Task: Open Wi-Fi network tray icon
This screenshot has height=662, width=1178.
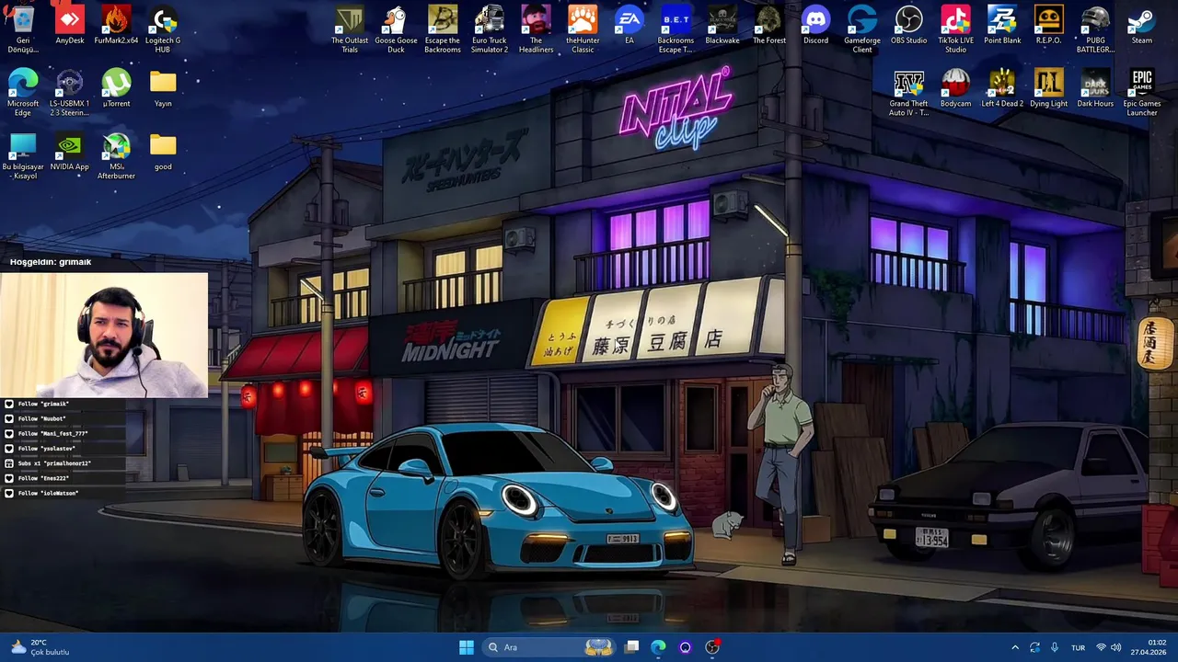Action: (1101, 647)
